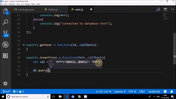Open the blue round app icon in taskbar

coord(73,97)
